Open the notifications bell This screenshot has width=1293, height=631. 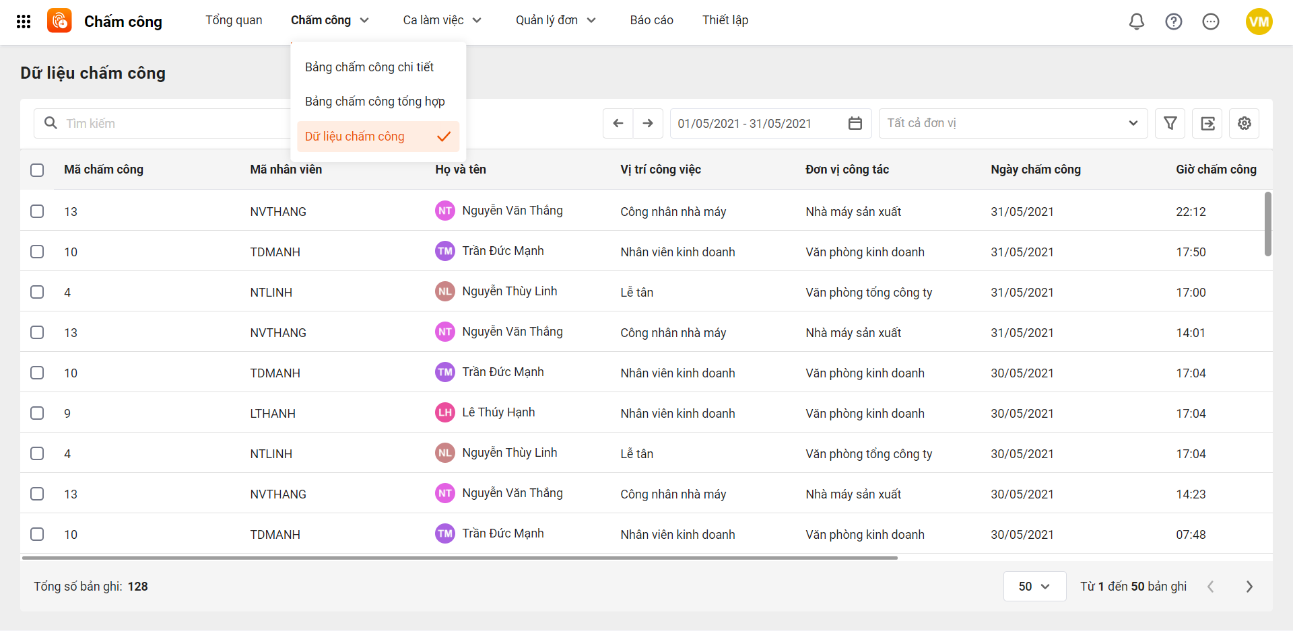point(1136,22)
